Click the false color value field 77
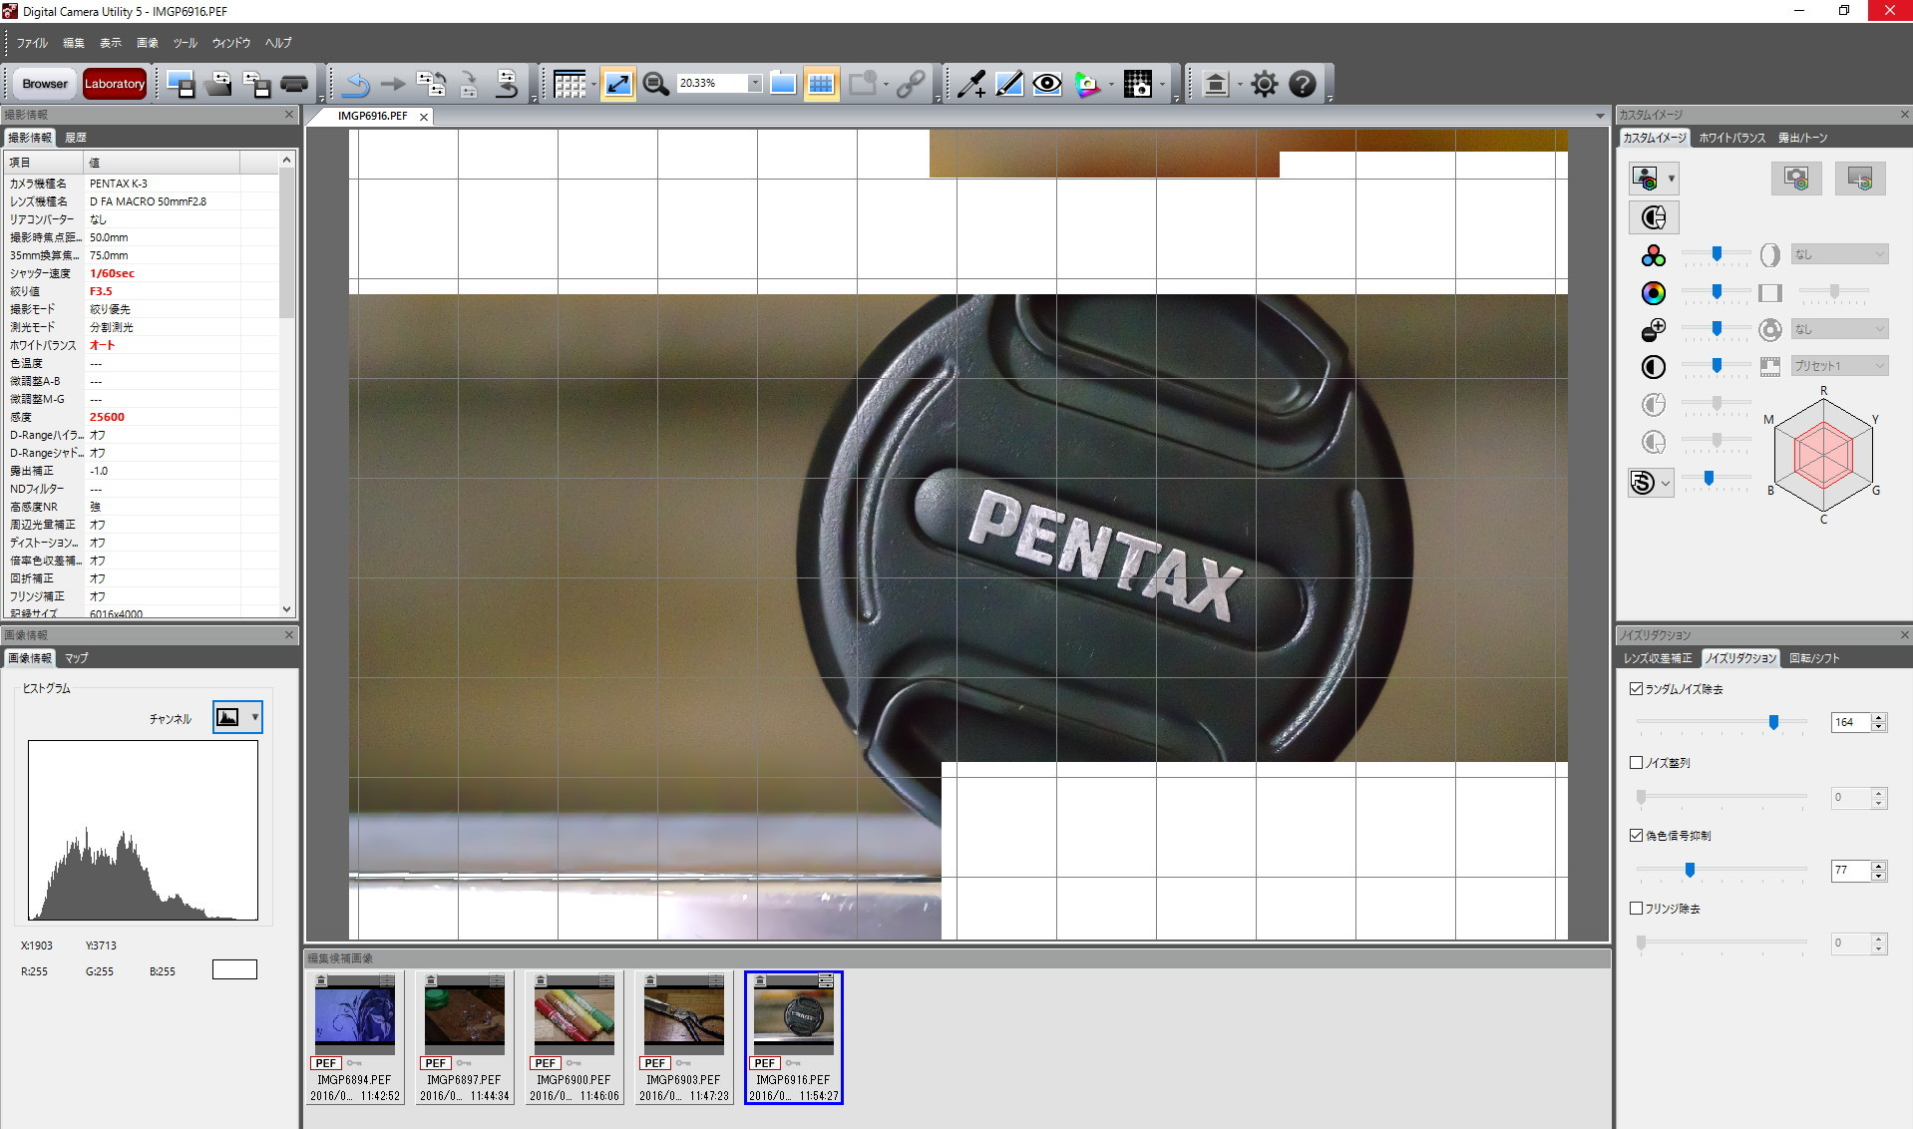The width and height of the screenshot is (1913, 1129). pos(1851,871)
